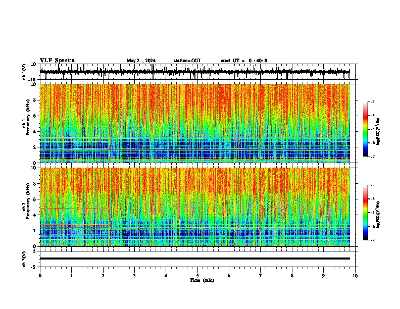Click time axis tick label '0'
400x309 pixels.
(40, 276)
